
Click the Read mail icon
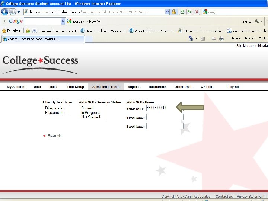(214, 39)
